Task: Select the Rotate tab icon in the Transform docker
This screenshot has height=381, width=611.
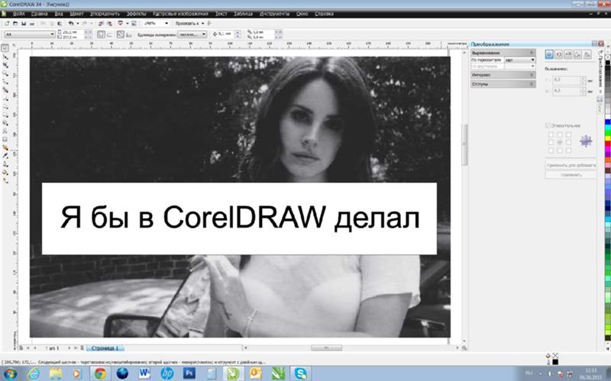Action: click(559, 54)
